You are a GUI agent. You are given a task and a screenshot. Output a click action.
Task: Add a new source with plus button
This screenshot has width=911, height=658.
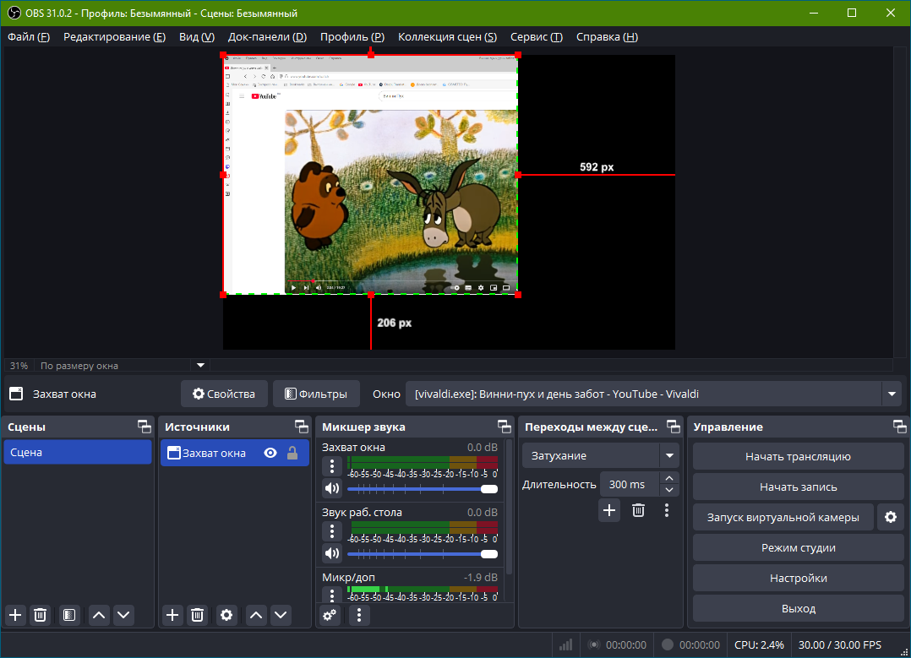pyautogui.click(x=172, y=615)
